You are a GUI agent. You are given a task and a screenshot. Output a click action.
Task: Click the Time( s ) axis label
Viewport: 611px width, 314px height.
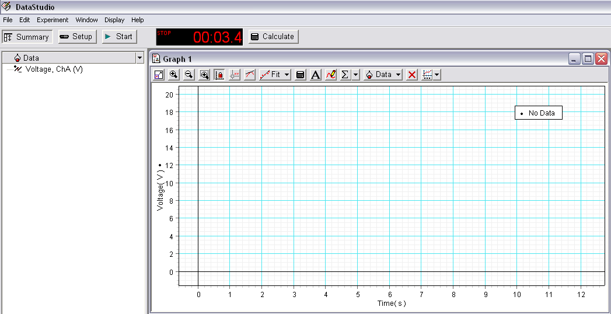coord(392,303)
